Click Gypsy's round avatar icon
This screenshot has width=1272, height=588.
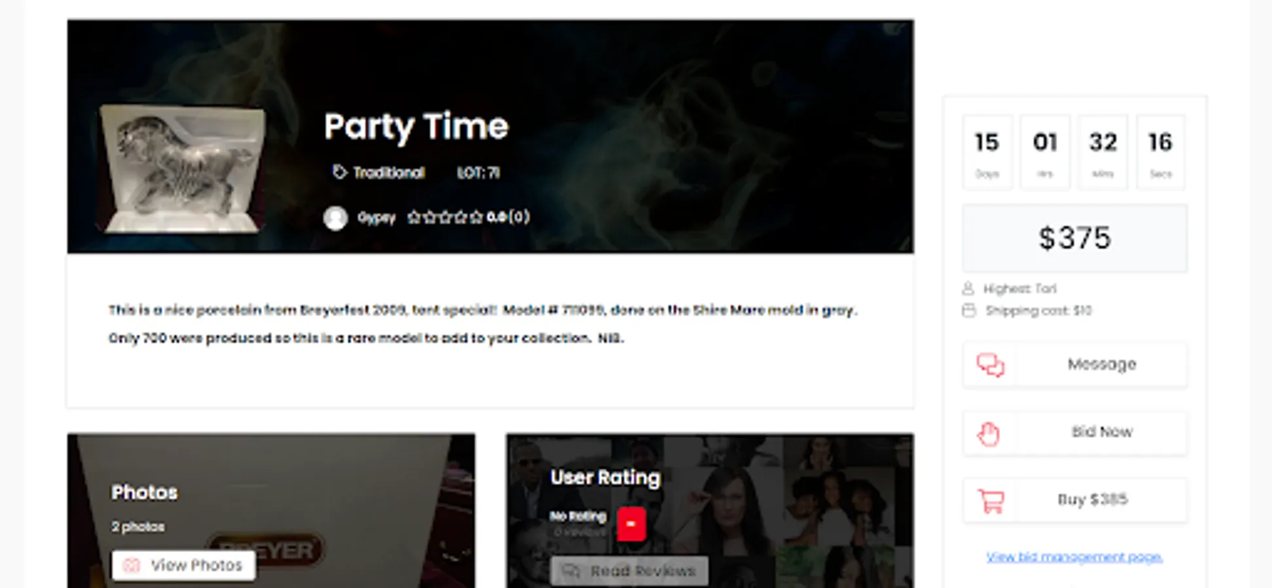point(336,218)
